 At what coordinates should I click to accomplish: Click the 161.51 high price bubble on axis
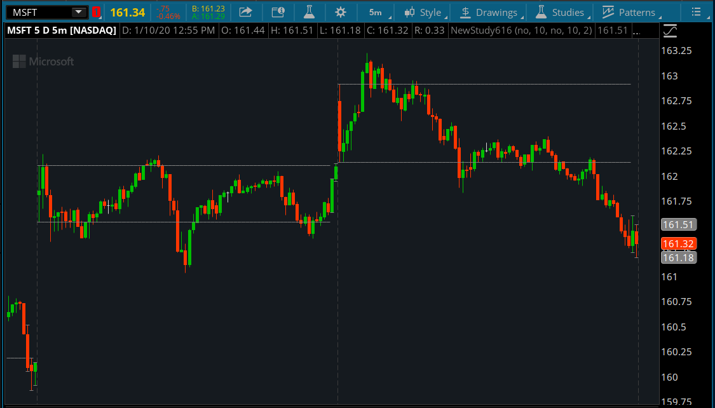click(678, 224)
